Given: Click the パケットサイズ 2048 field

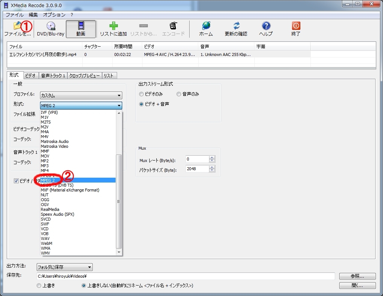Looking at the screenshot, I should click(x=197, y=169).
